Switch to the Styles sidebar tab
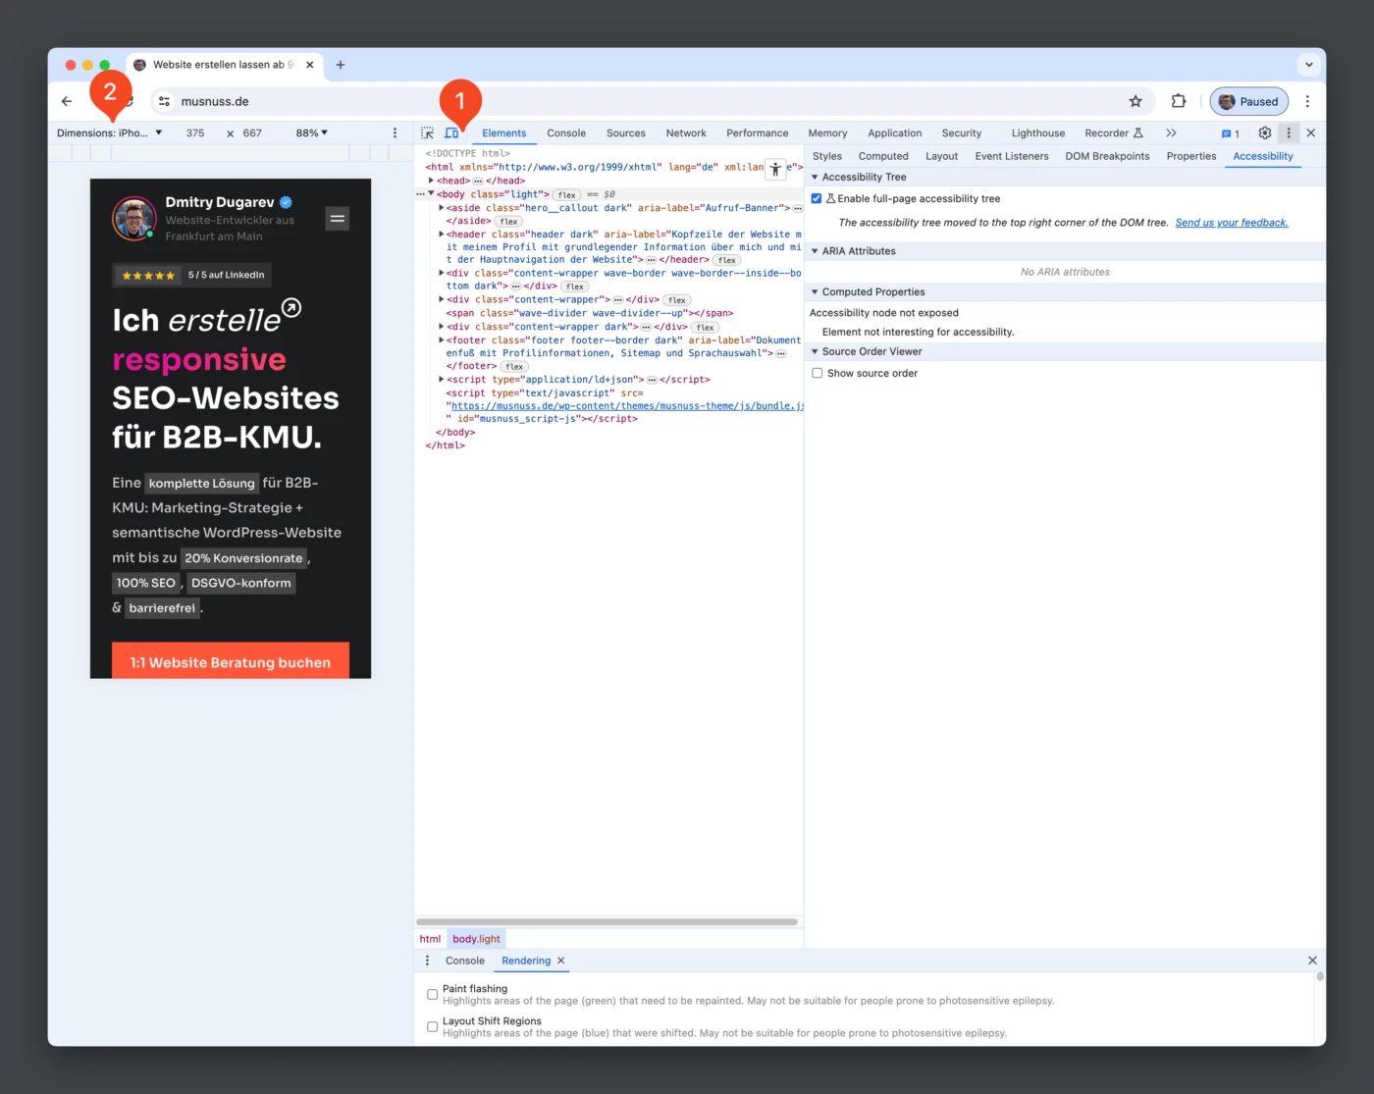 click(827, 156)
